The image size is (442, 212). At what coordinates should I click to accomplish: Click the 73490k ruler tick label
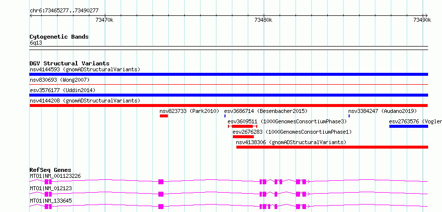(x=422, y=20)
